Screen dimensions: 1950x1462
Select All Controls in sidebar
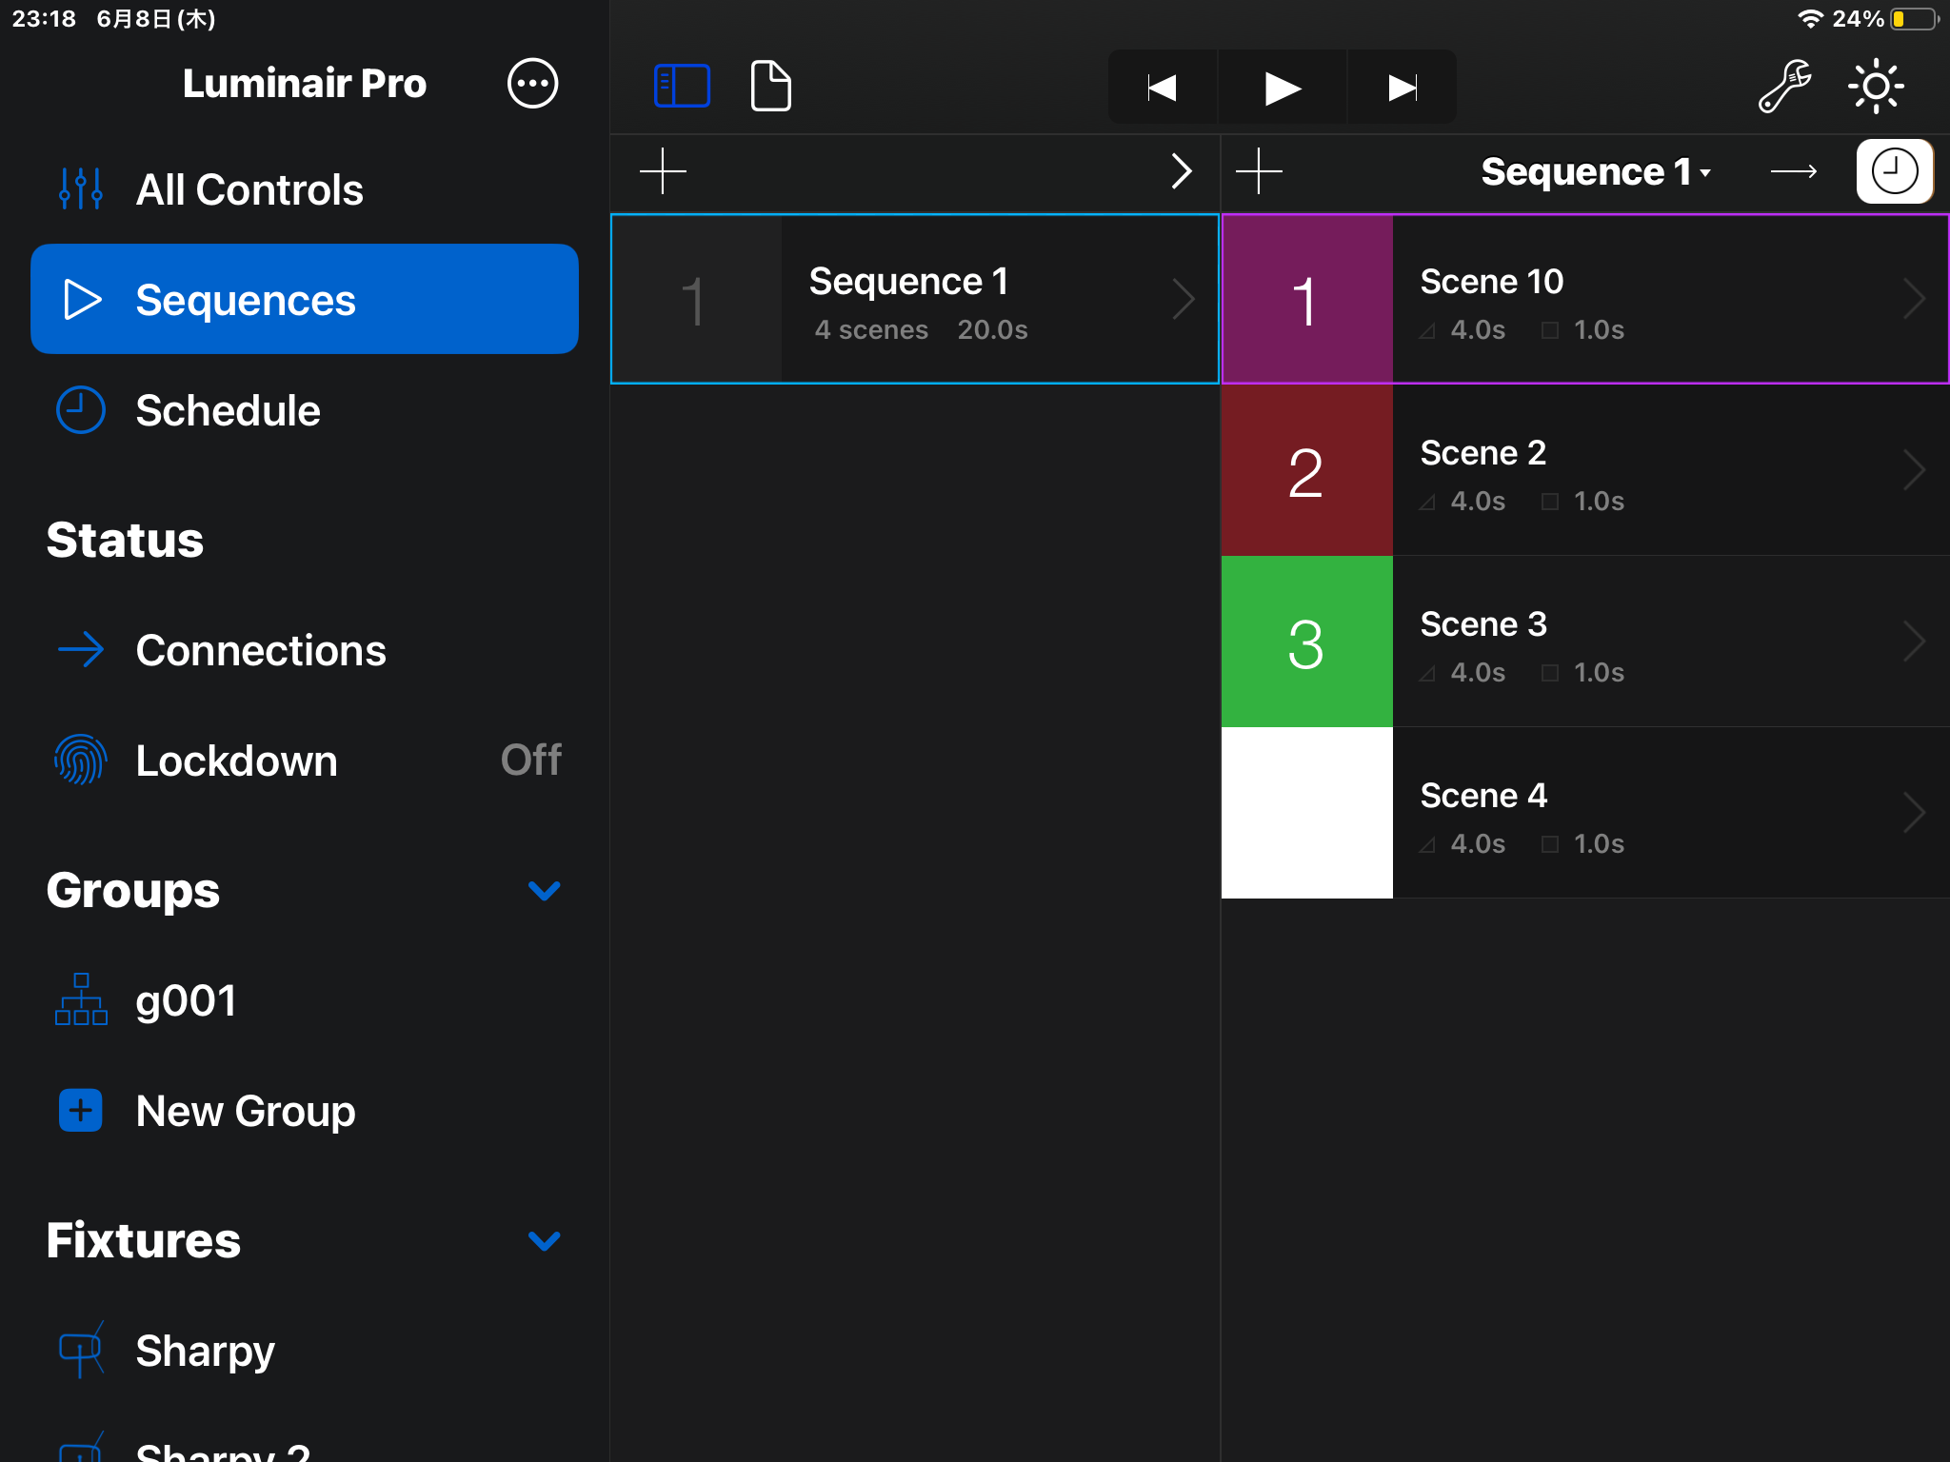tap(249, 189)
